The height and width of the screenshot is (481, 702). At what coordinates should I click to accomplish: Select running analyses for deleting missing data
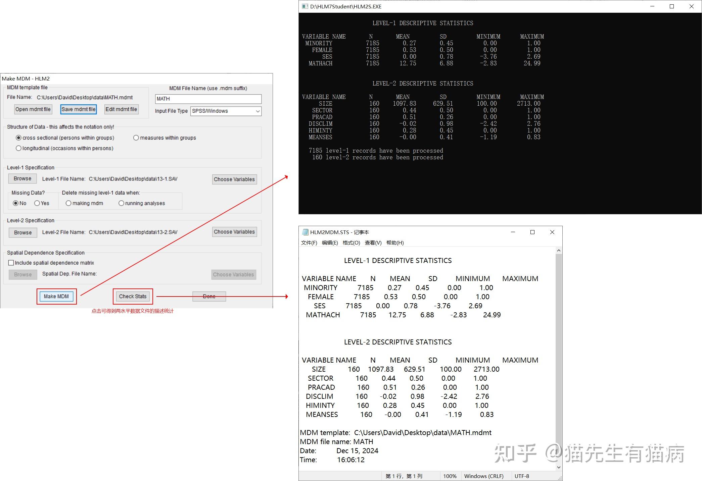tap(121, 203)
